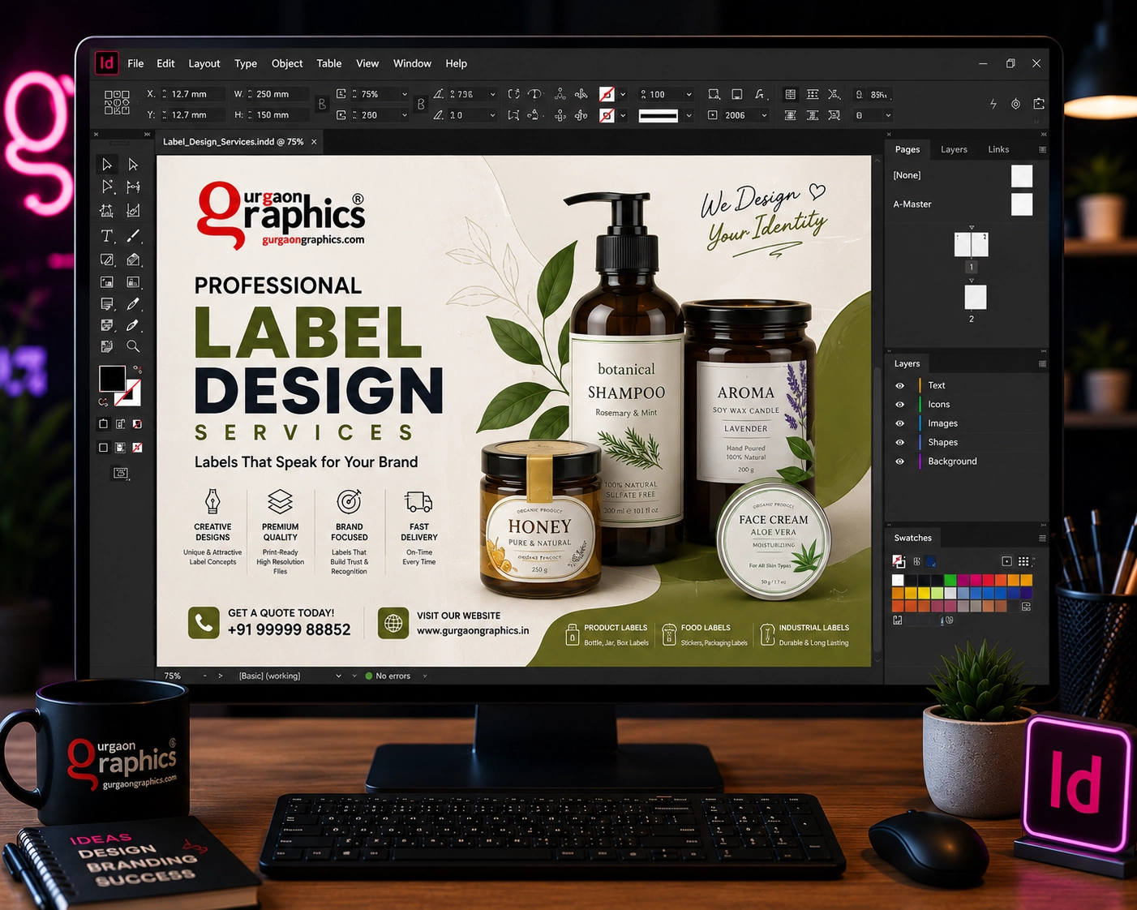Open the 75% scale dropdown
1137x910 pixels.
405,94
